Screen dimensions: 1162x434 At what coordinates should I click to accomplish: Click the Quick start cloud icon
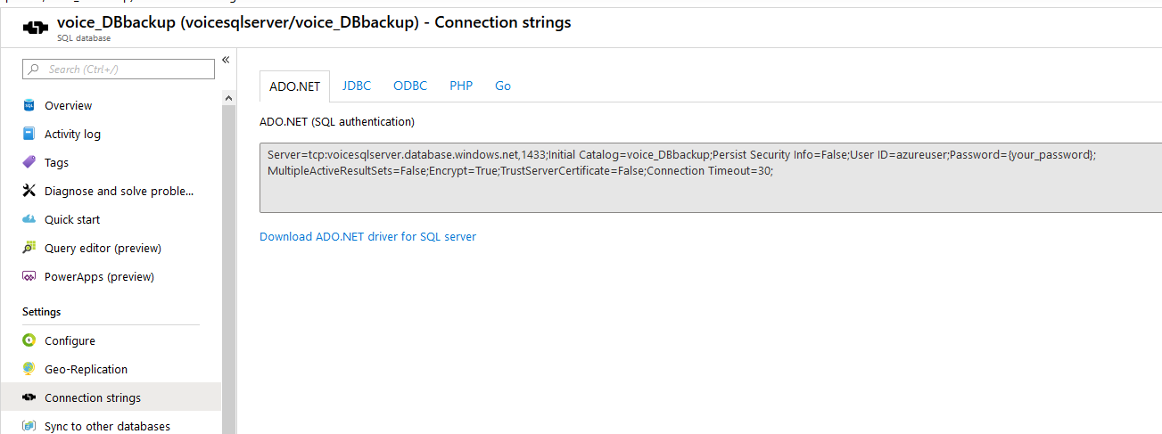[29, 219]
